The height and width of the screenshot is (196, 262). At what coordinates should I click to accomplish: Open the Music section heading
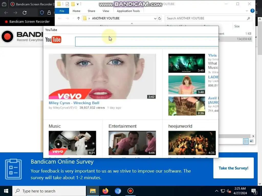(55, 126)
